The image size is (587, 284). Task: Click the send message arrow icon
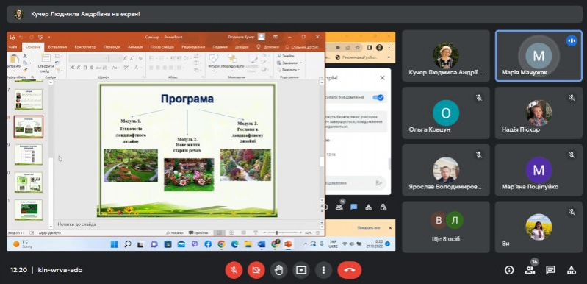[379, 183]
